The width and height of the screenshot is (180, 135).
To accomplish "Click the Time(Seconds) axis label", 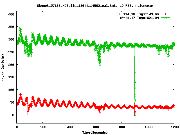I will coord(95,132).
